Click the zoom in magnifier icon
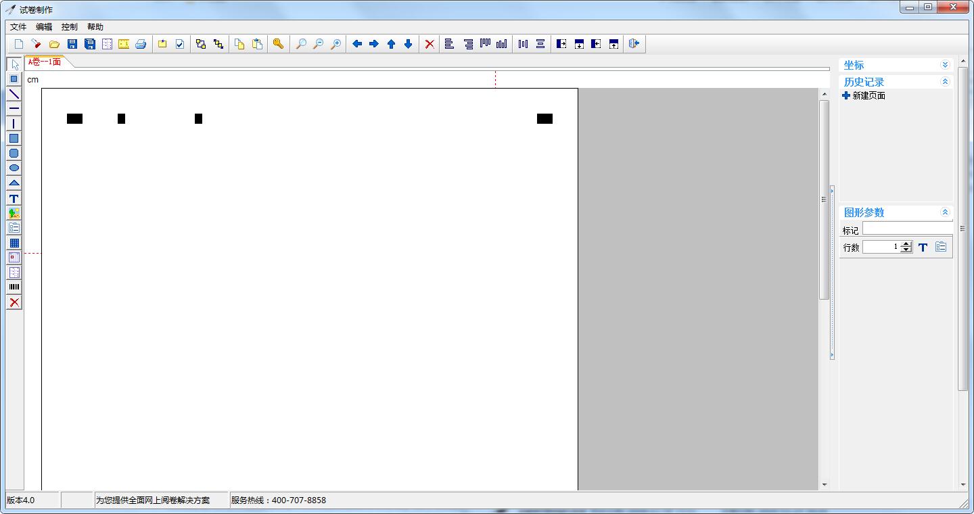 (335, 44)
